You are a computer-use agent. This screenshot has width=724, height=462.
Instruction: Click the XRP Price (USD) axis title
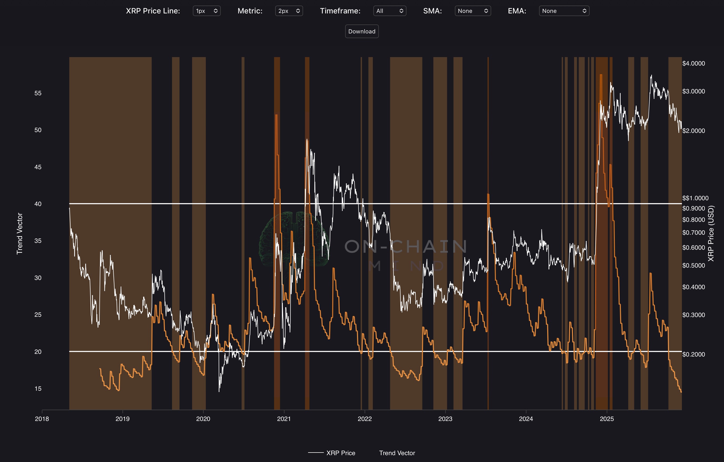click(x=711, y=233)
